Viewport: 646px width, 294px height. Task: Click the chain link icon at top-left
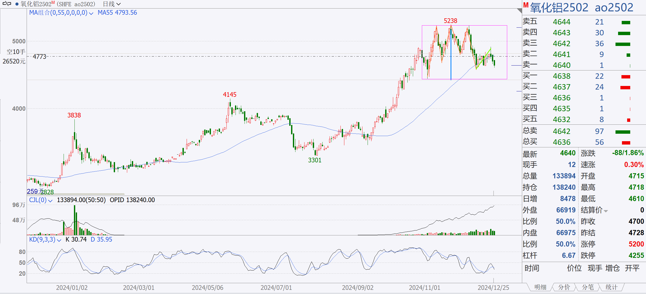7,4
